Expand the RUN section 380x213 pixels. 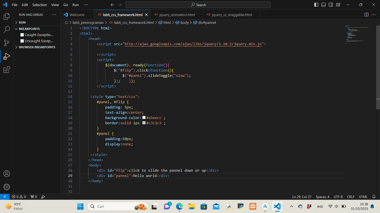click(16, 22)
